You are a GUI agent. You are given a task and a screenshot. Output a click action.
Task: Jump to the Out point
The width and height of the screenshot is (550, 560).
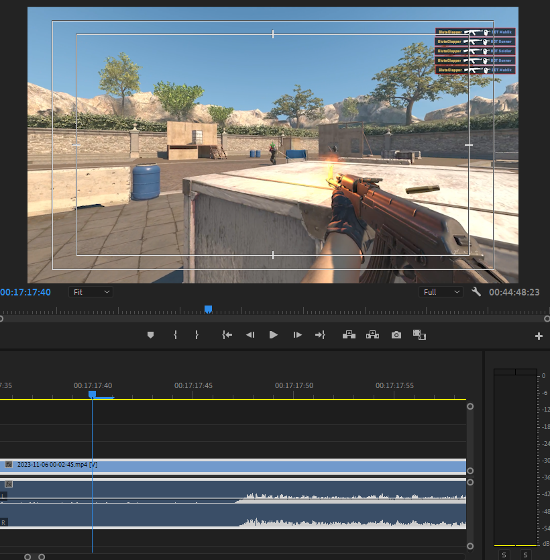coord(320,335)
